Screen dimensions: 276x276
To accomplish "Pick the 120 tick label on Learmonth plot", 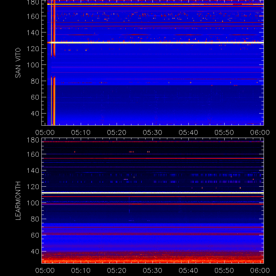I will coord(33,187).
